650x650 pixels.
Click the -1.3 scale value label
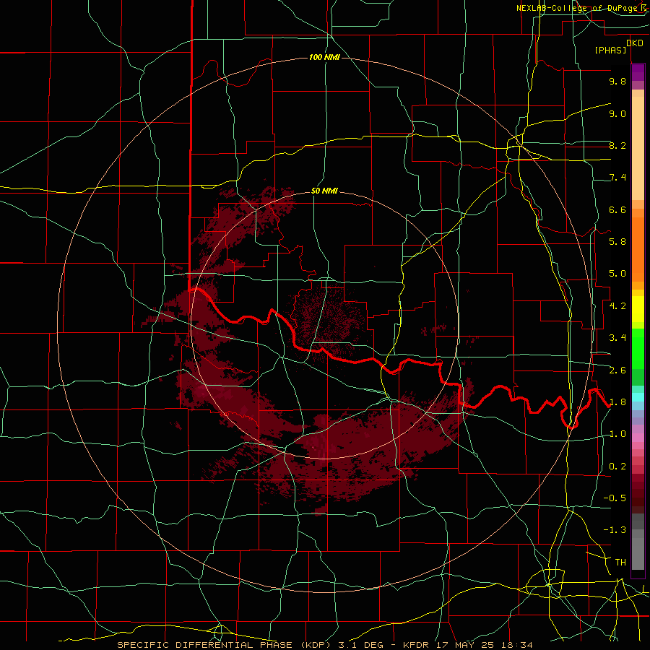point(615,530)
